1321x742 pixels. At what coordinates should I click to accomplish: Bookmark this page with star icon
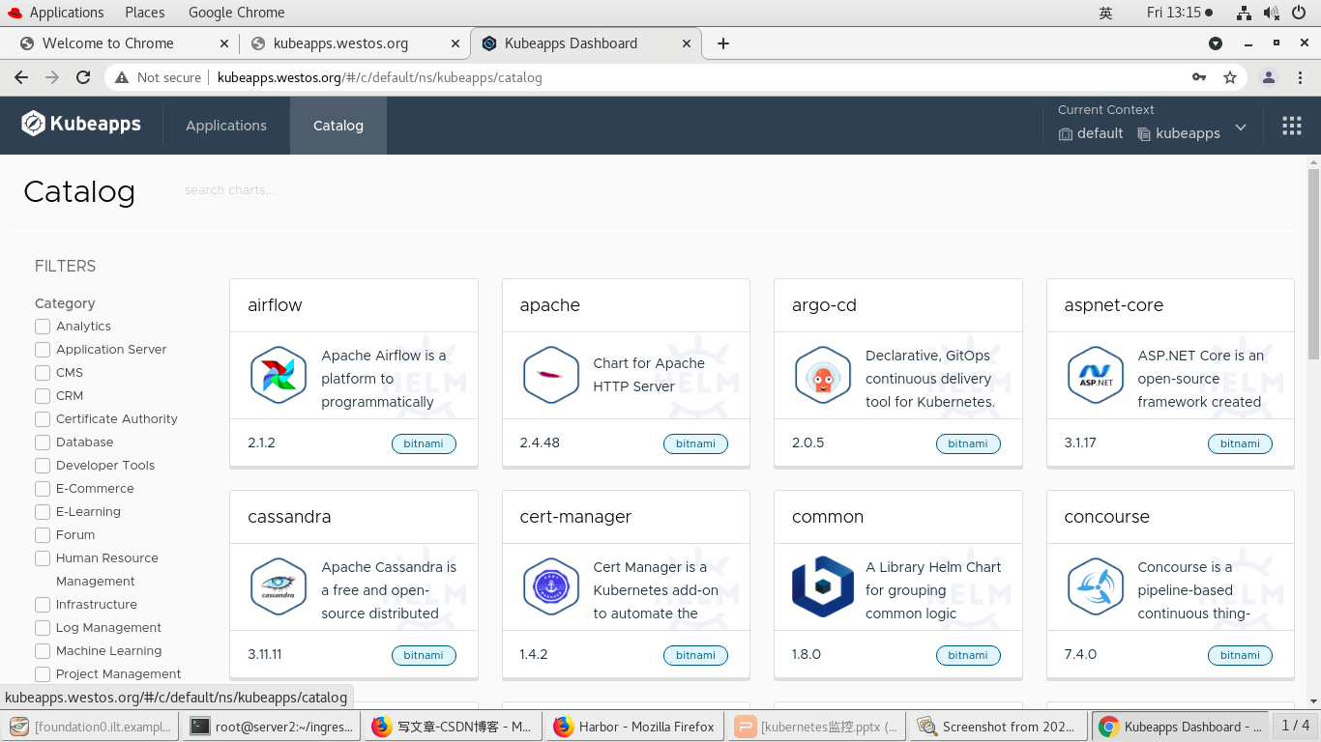tap(1230, 77)
